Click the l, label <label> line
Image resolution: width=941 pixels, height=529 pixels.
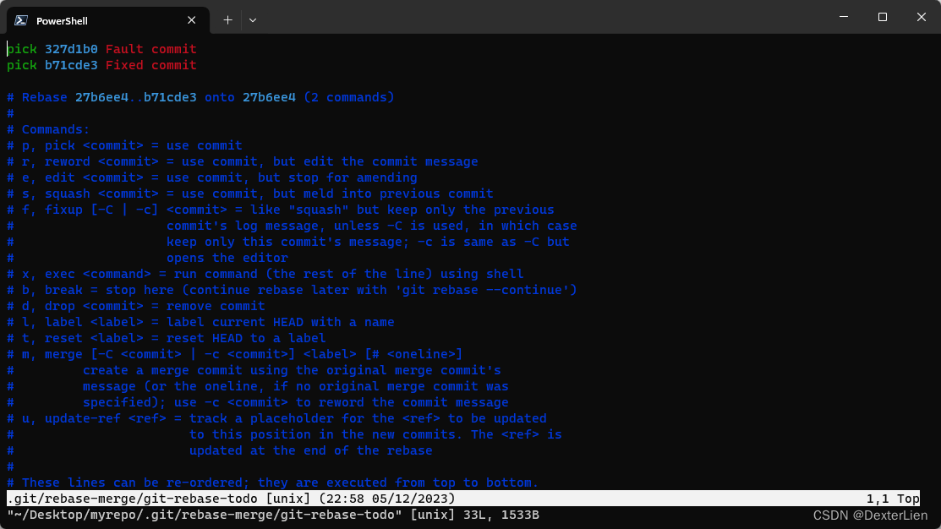pos(200,322)
